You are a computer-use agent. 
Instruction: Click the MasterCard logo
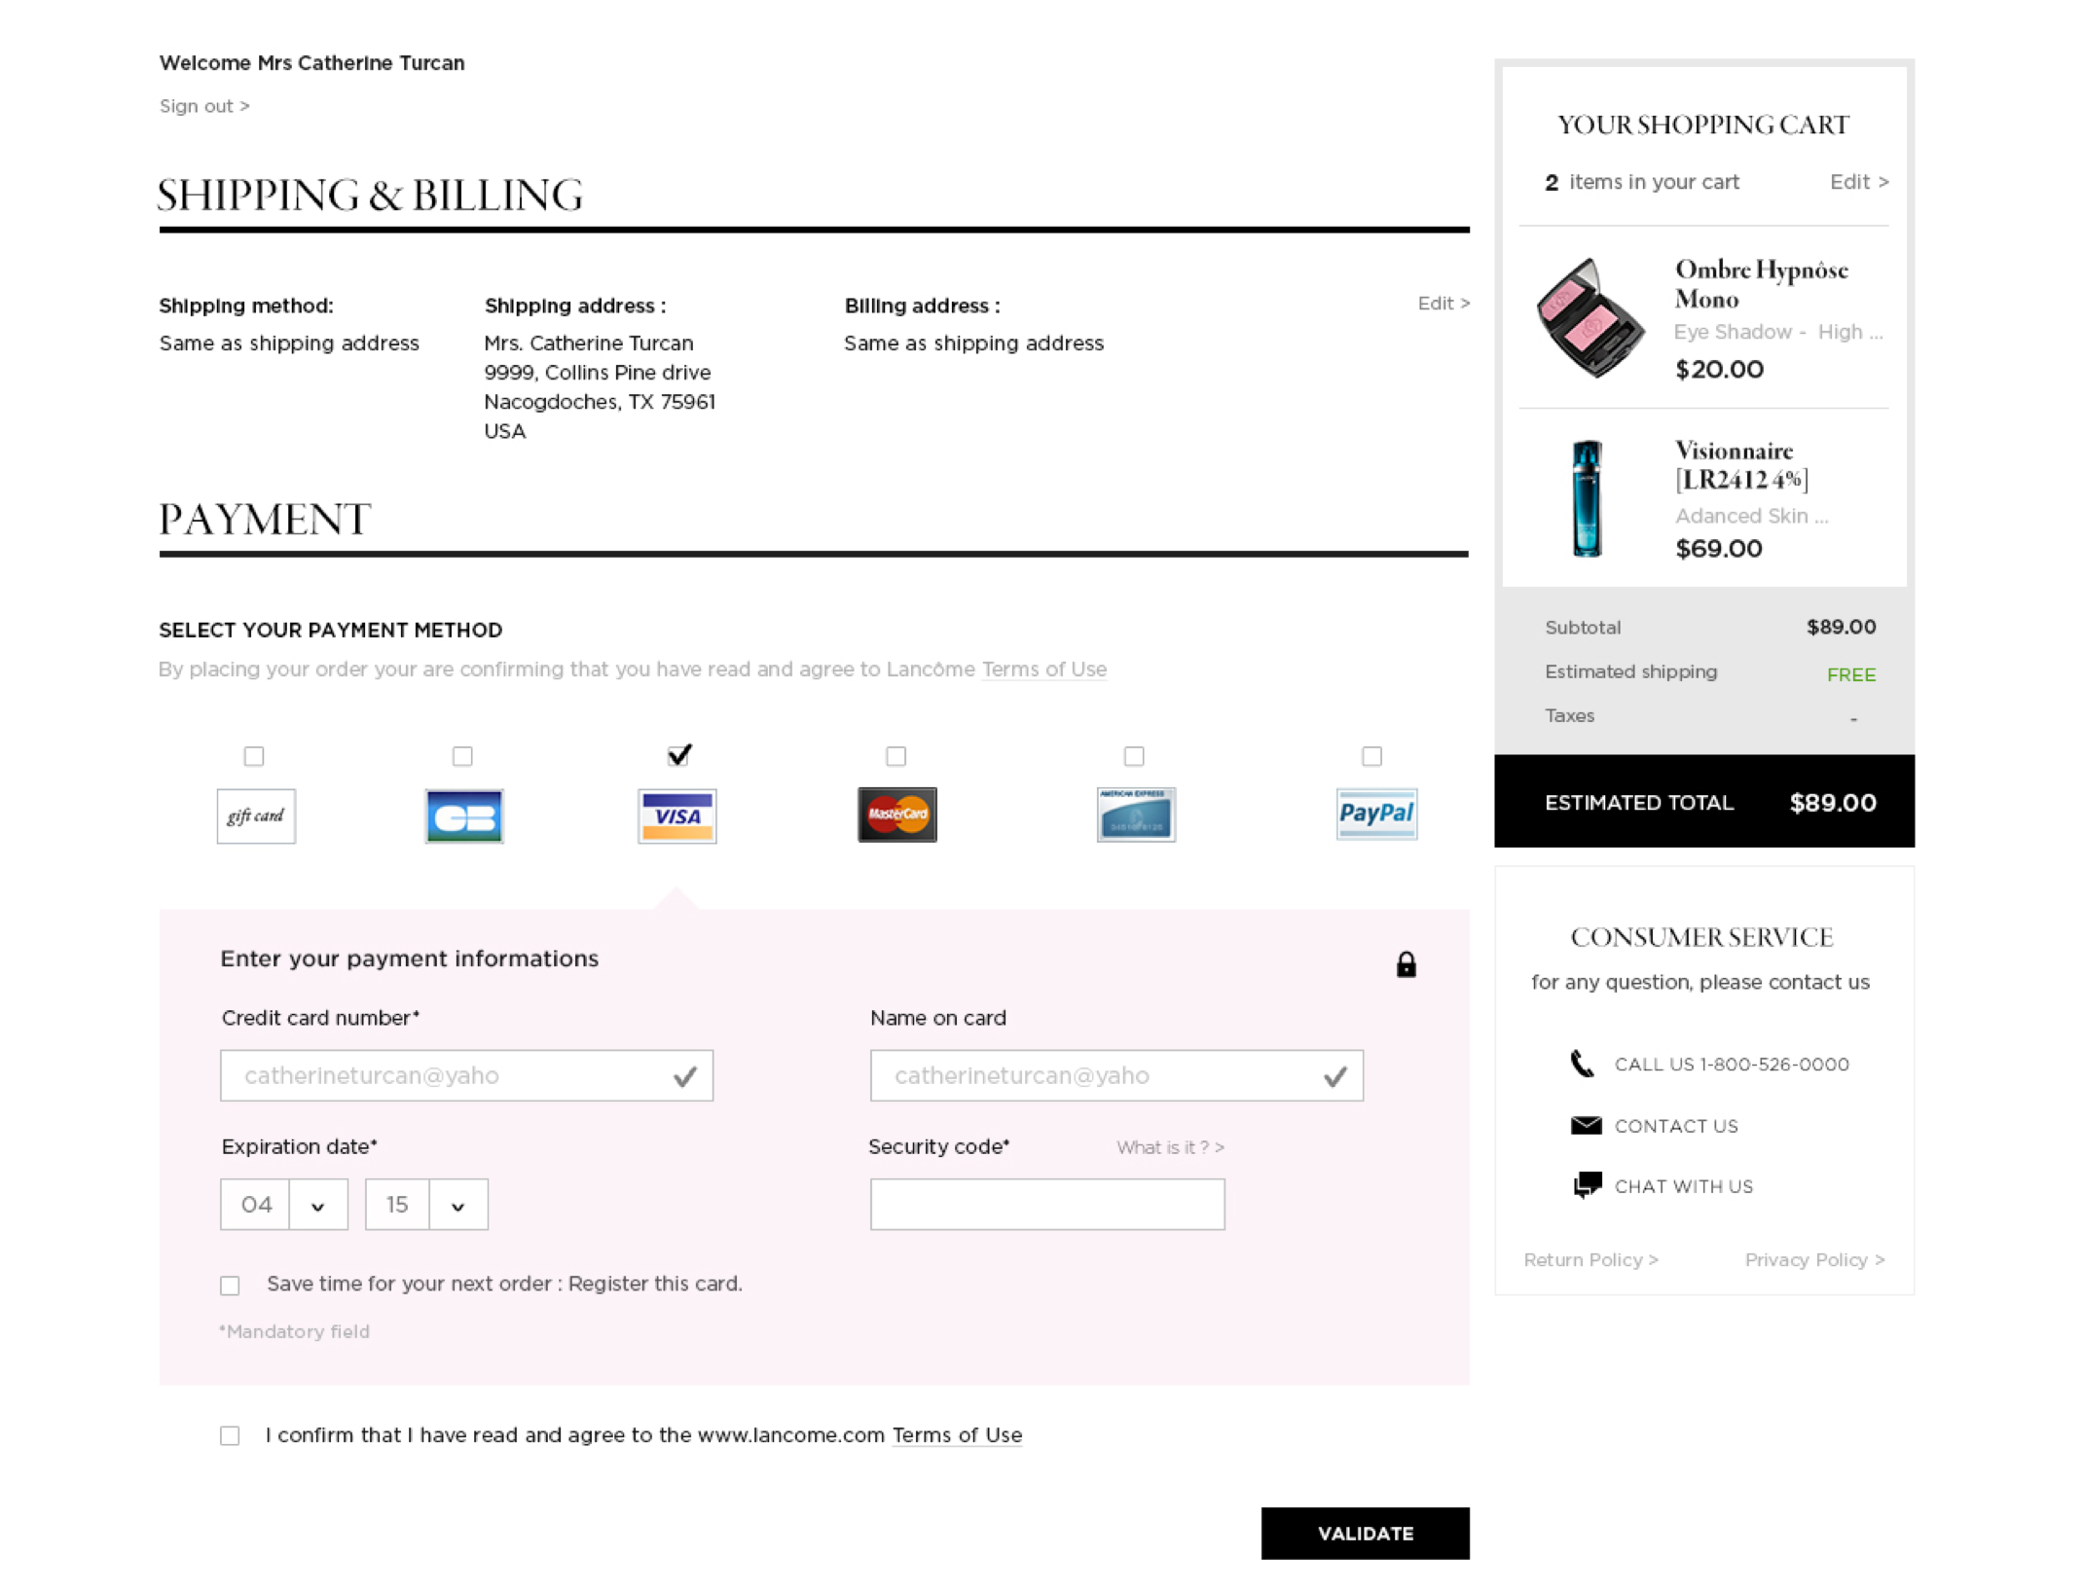(896, 814)
